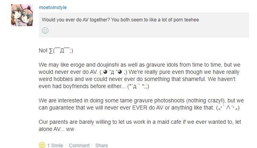Screen dimensions: 257x148
Task: Click the paragraph starting "We may like eroge"
Action: [x=140, y=75]
